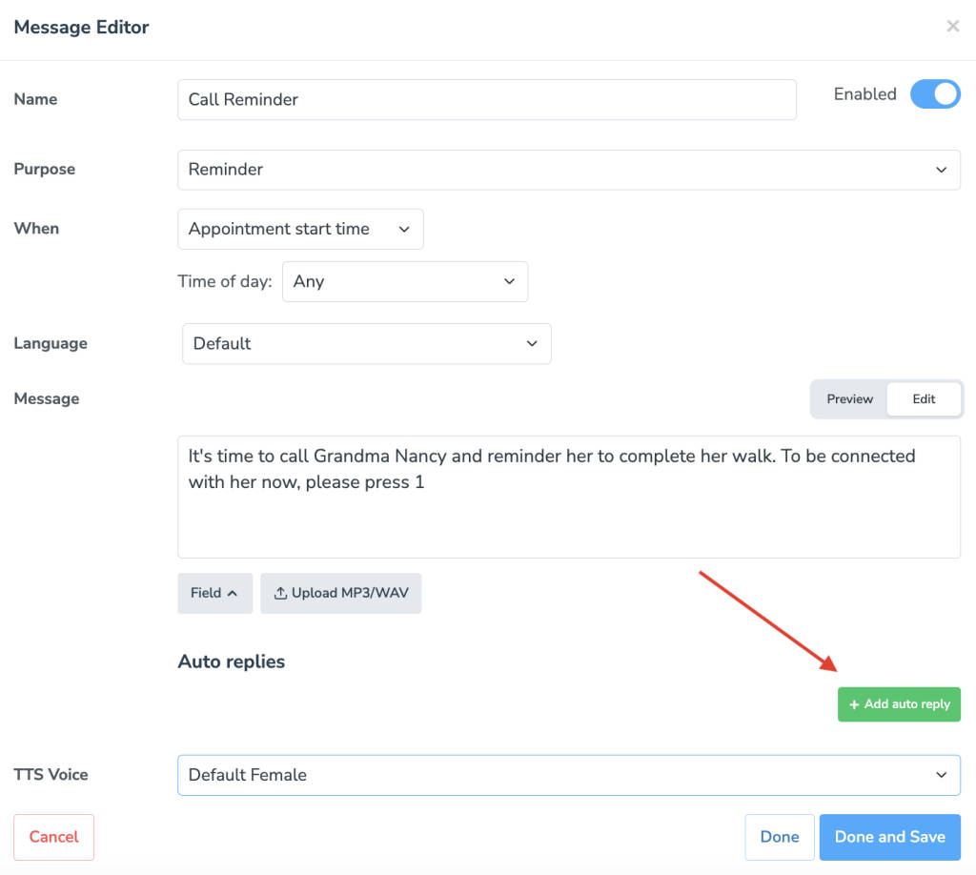
Task: Toggle the Enabled switch off
Action: (934, 94)
